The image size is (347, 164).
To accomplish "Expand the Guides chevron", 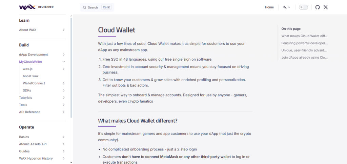I will [63, 151].
